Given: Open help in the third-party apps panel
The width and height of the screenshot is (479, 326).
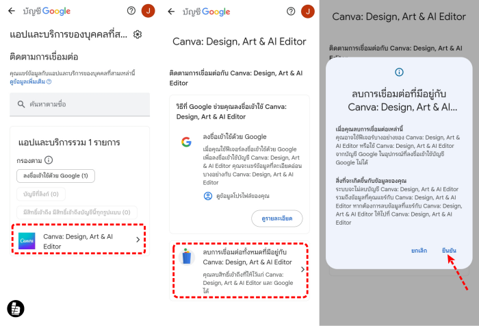Looking at the screenshot, I should (131, 11).
